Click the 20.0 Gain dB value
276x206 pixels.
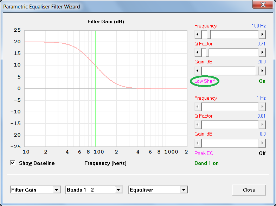point(261,62)
